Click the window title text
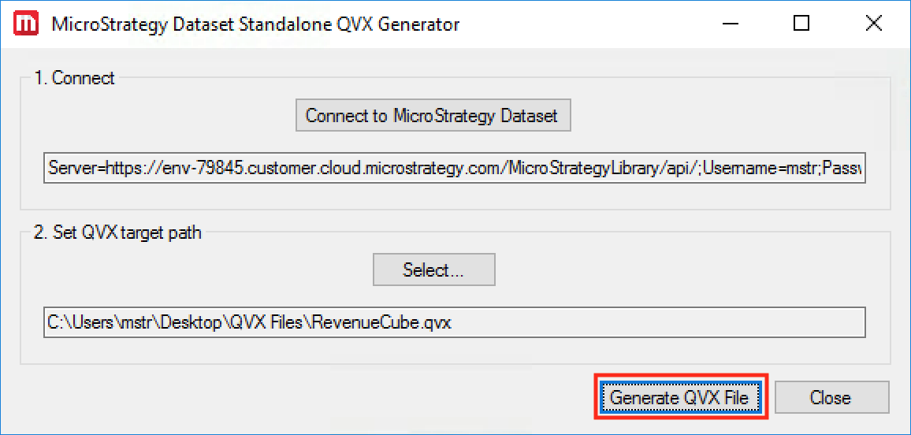911x435 pixels. tap(255, 24)
